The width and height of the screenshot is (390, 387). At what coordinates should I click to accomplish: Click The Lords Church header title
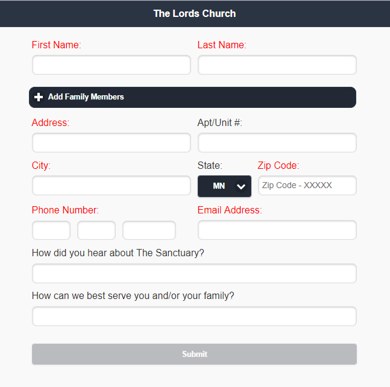195,13
